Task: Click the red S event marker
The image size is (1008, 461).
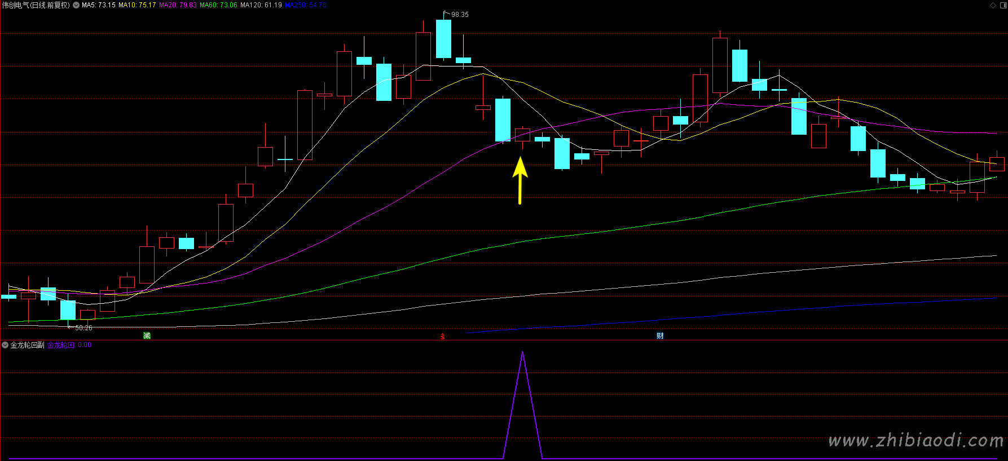Action: tap(443, 336)
